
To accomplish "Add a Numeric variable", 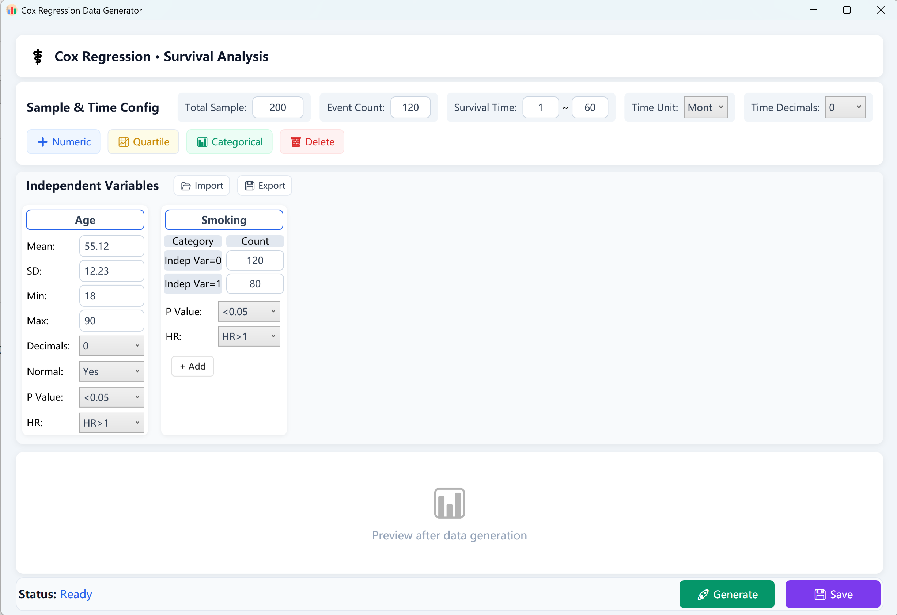I will (x=64, y=141).
